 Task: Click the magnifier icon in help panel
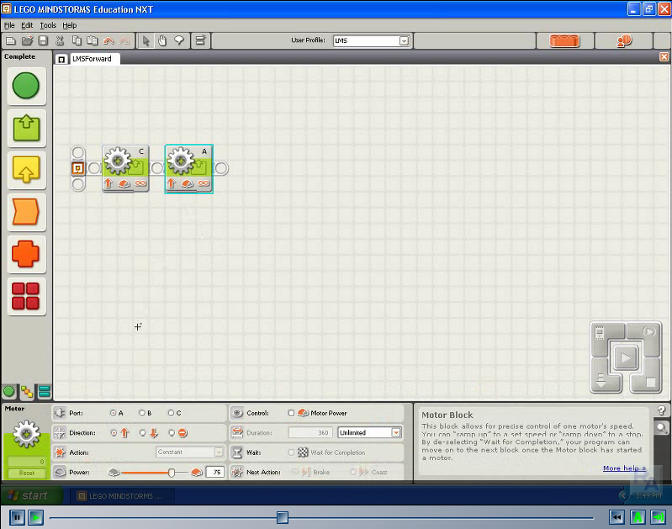[x=662, y=427]
